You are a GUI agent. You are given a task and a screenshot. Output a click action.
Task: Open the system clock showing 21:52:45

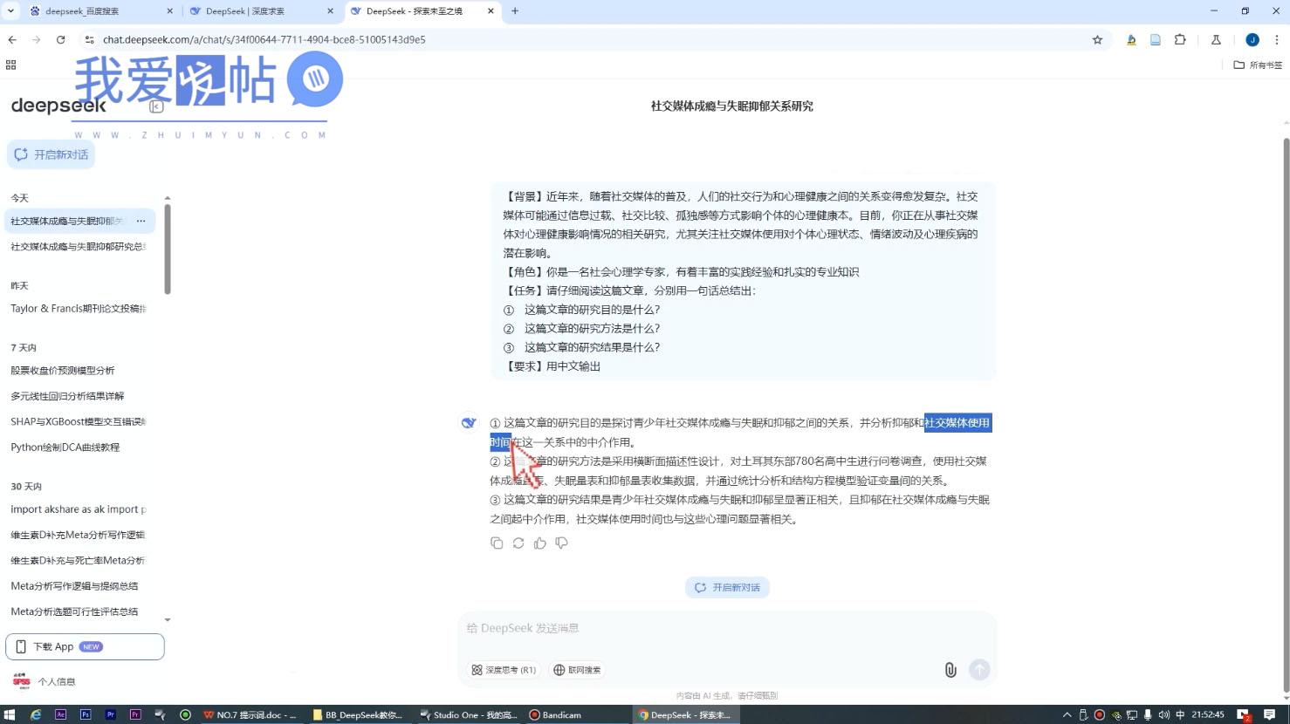[1208, 714]
